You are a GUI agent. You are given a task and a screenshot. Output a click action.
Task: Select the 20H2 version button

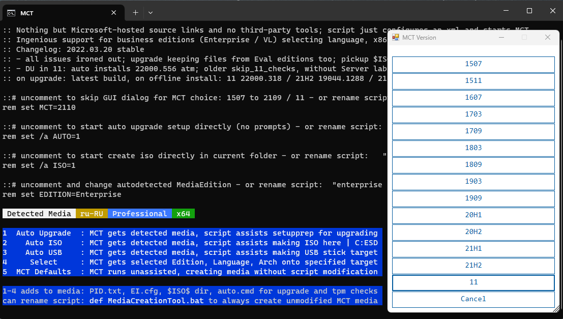(x=473, y=233)
